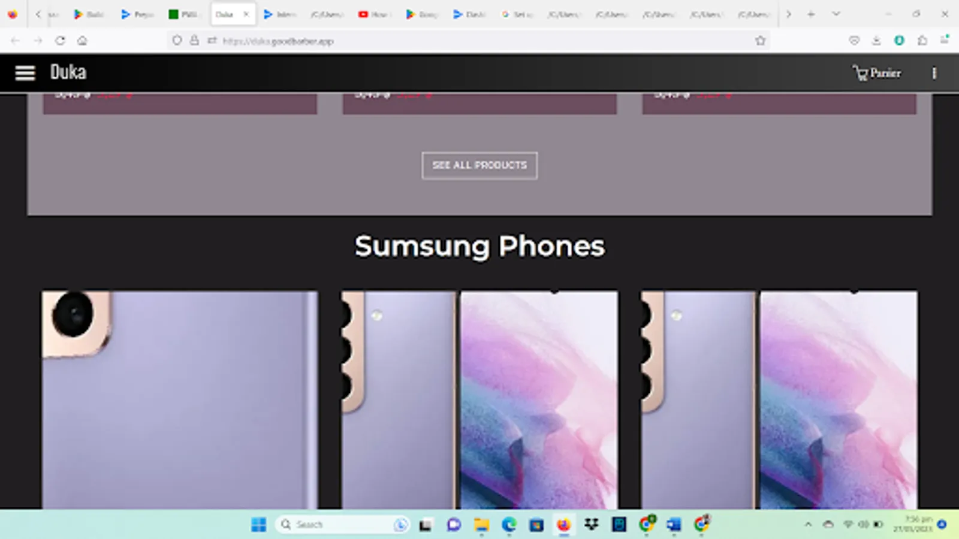This screenshot has width=959, height=539.
Task: Show site security via the padlock icon
Action: (x=194, y=41)
